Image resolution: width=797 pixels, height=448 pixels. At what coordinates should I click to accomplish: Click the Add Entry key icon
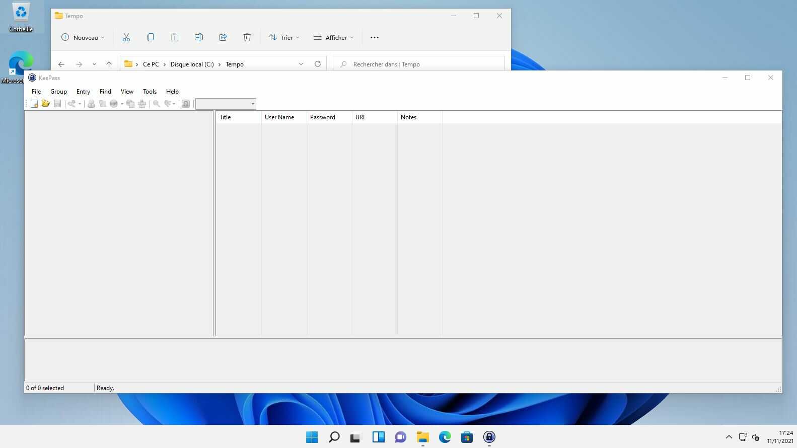[x=71, y=104]
